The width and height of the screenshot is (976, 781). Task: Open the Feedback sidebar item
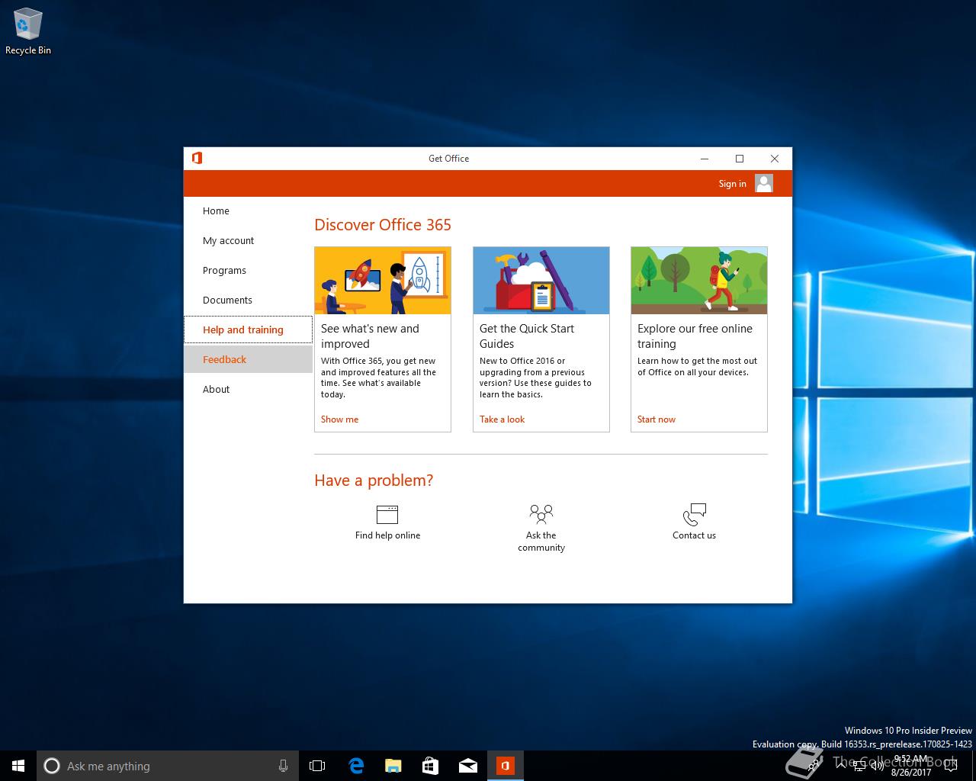pos(248,359)
